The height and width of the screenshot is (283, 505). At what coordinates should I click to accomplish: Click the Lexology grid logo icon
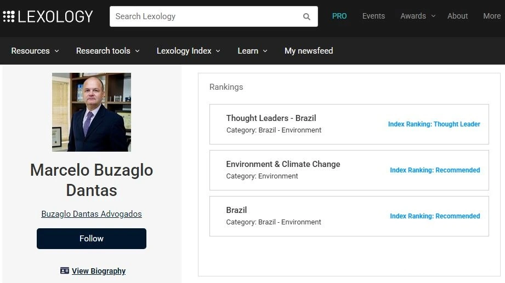[9, 16]
